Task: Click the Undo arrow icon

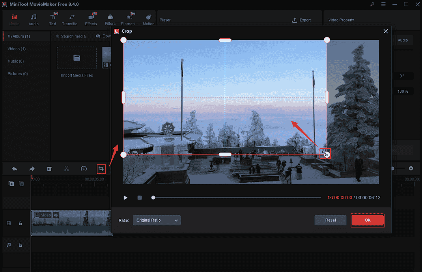Action: point(15,168)
